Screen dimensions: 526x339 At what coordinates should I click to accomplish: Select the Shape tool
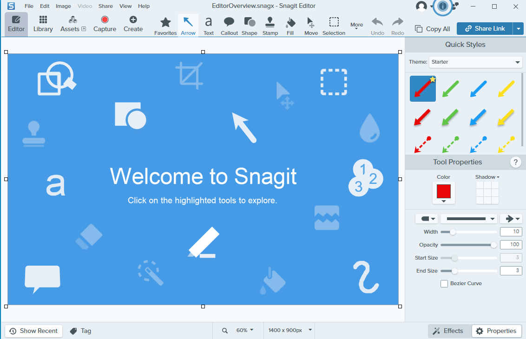pos(249,26)
